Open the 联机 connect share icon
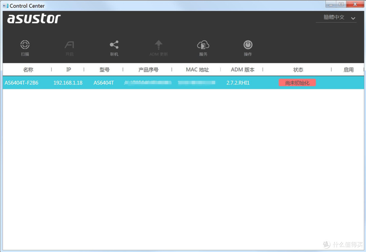This screenshot has height=252, width=366. (114, 45)
